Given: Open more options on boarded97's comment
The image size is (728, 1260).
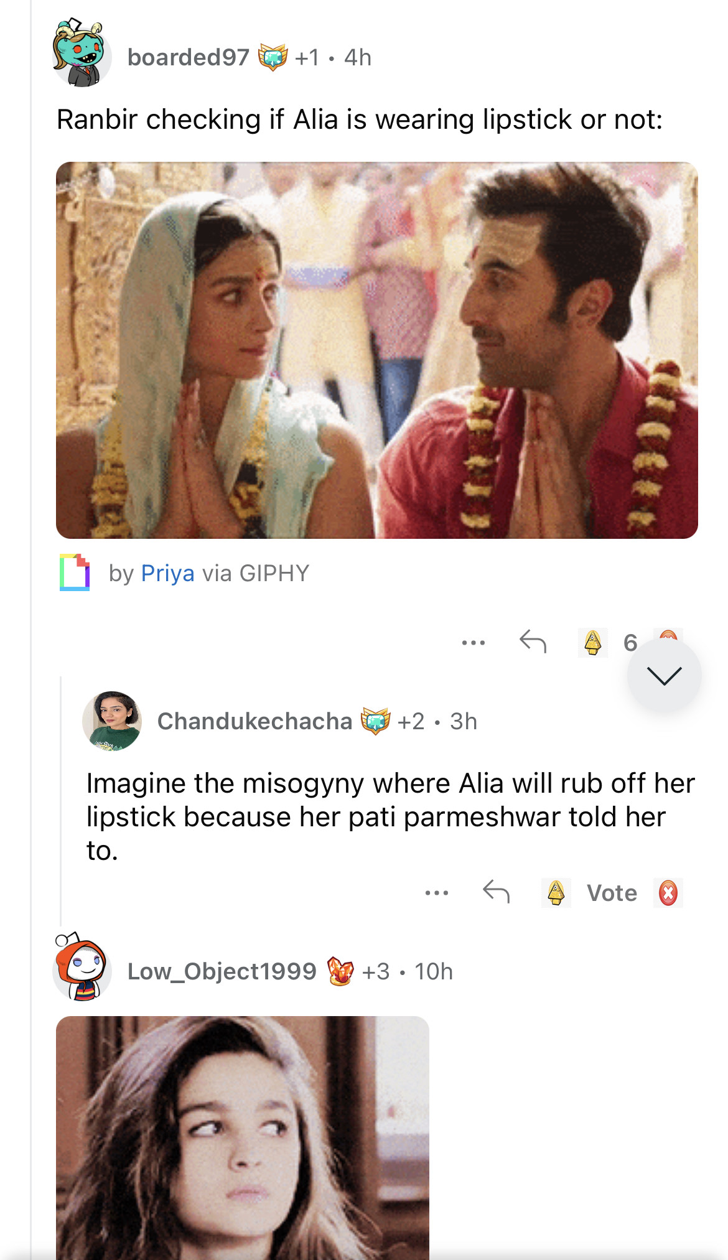Looking at the screenshot, I should (473, 642).
